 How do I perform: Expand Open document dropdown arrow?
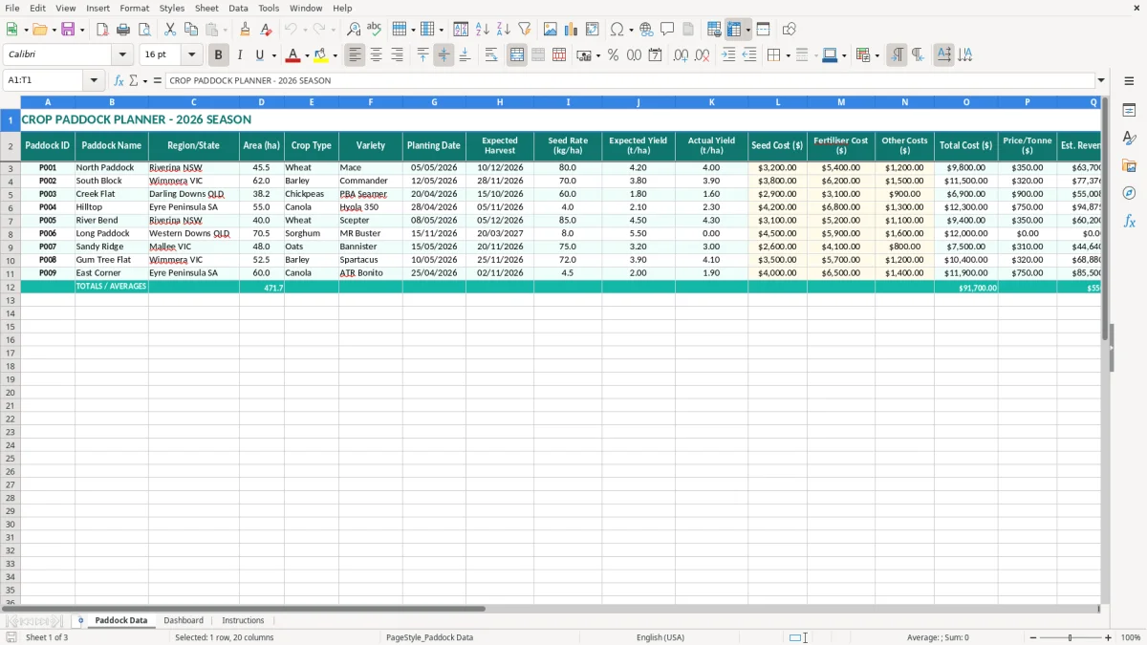pyautogui.click(x=54, y=30)
